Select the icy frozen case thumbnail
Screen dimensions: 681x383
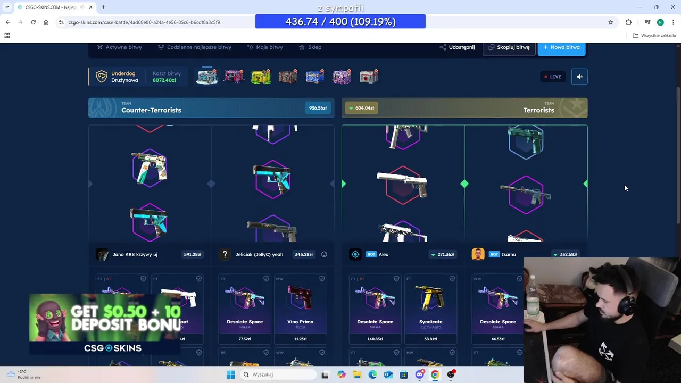206,77
